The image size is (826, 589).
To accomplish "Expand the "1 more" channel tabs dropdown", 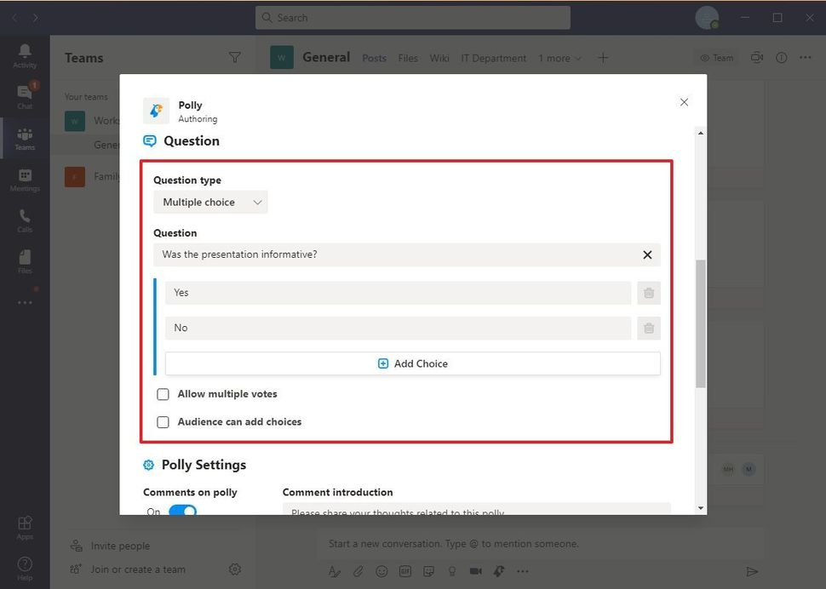I will pyautogui.click(x=559, y=58).
